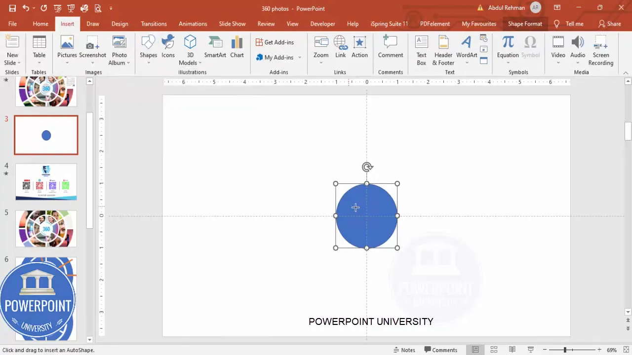The width and height of the screenshot is (632, 355).
Task: Open Ribbon Display Options in title bar
Action: pyautogui.click(x=557, y=8)
